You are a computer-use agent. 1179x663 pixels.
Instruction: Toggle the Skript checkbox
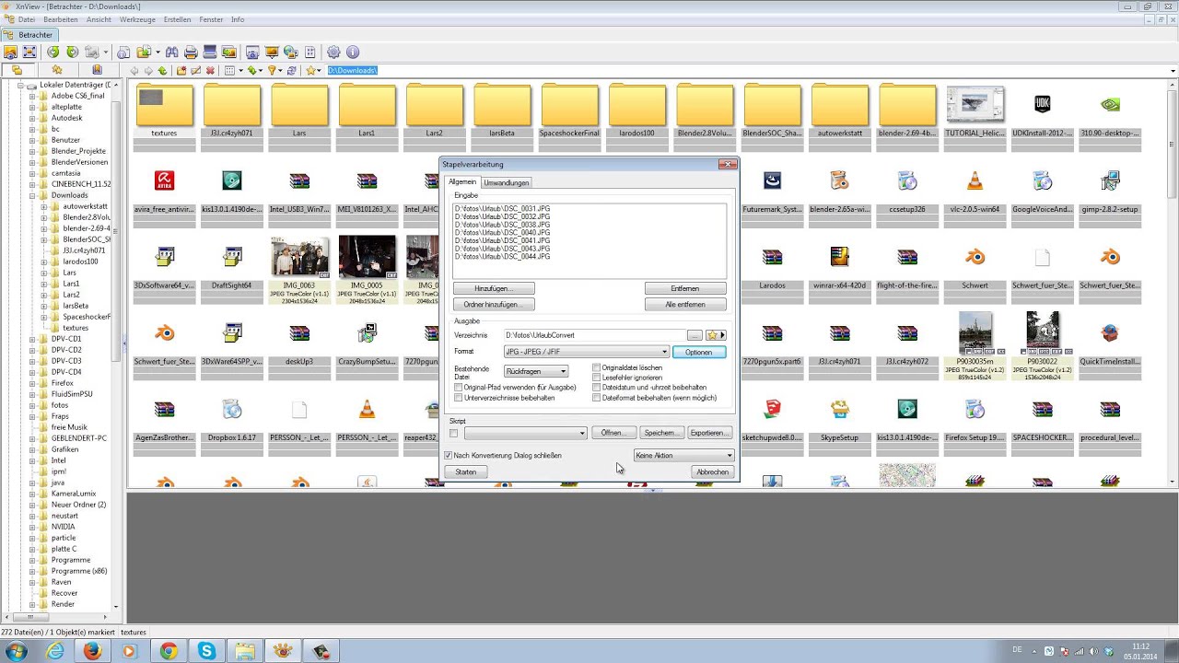coord(453,433)
